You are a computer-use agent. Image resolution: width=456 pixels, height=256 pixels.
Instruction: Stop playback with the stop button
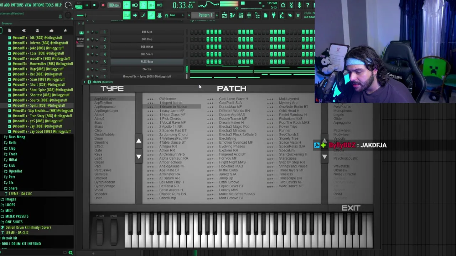94,5
